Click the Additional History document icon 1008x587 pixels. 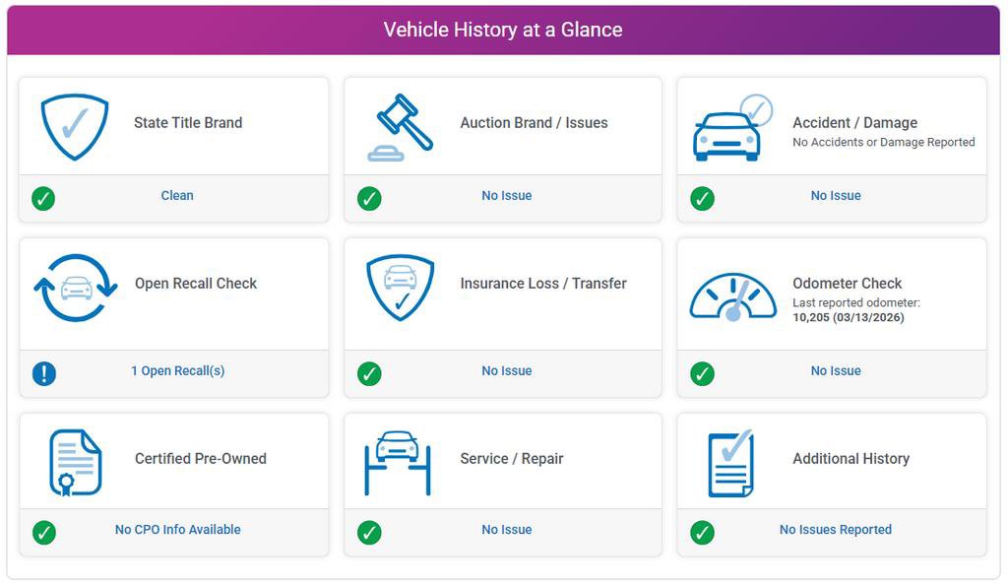(730, 463)
